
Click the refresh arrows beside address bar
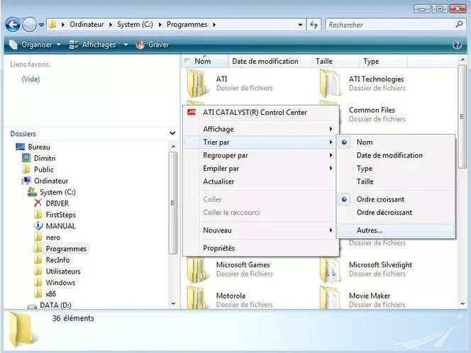pos(314,25)
